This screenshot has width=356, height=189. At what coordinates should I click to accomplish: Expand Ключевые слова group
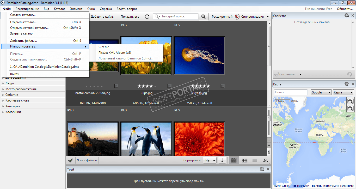pos(3,100)
